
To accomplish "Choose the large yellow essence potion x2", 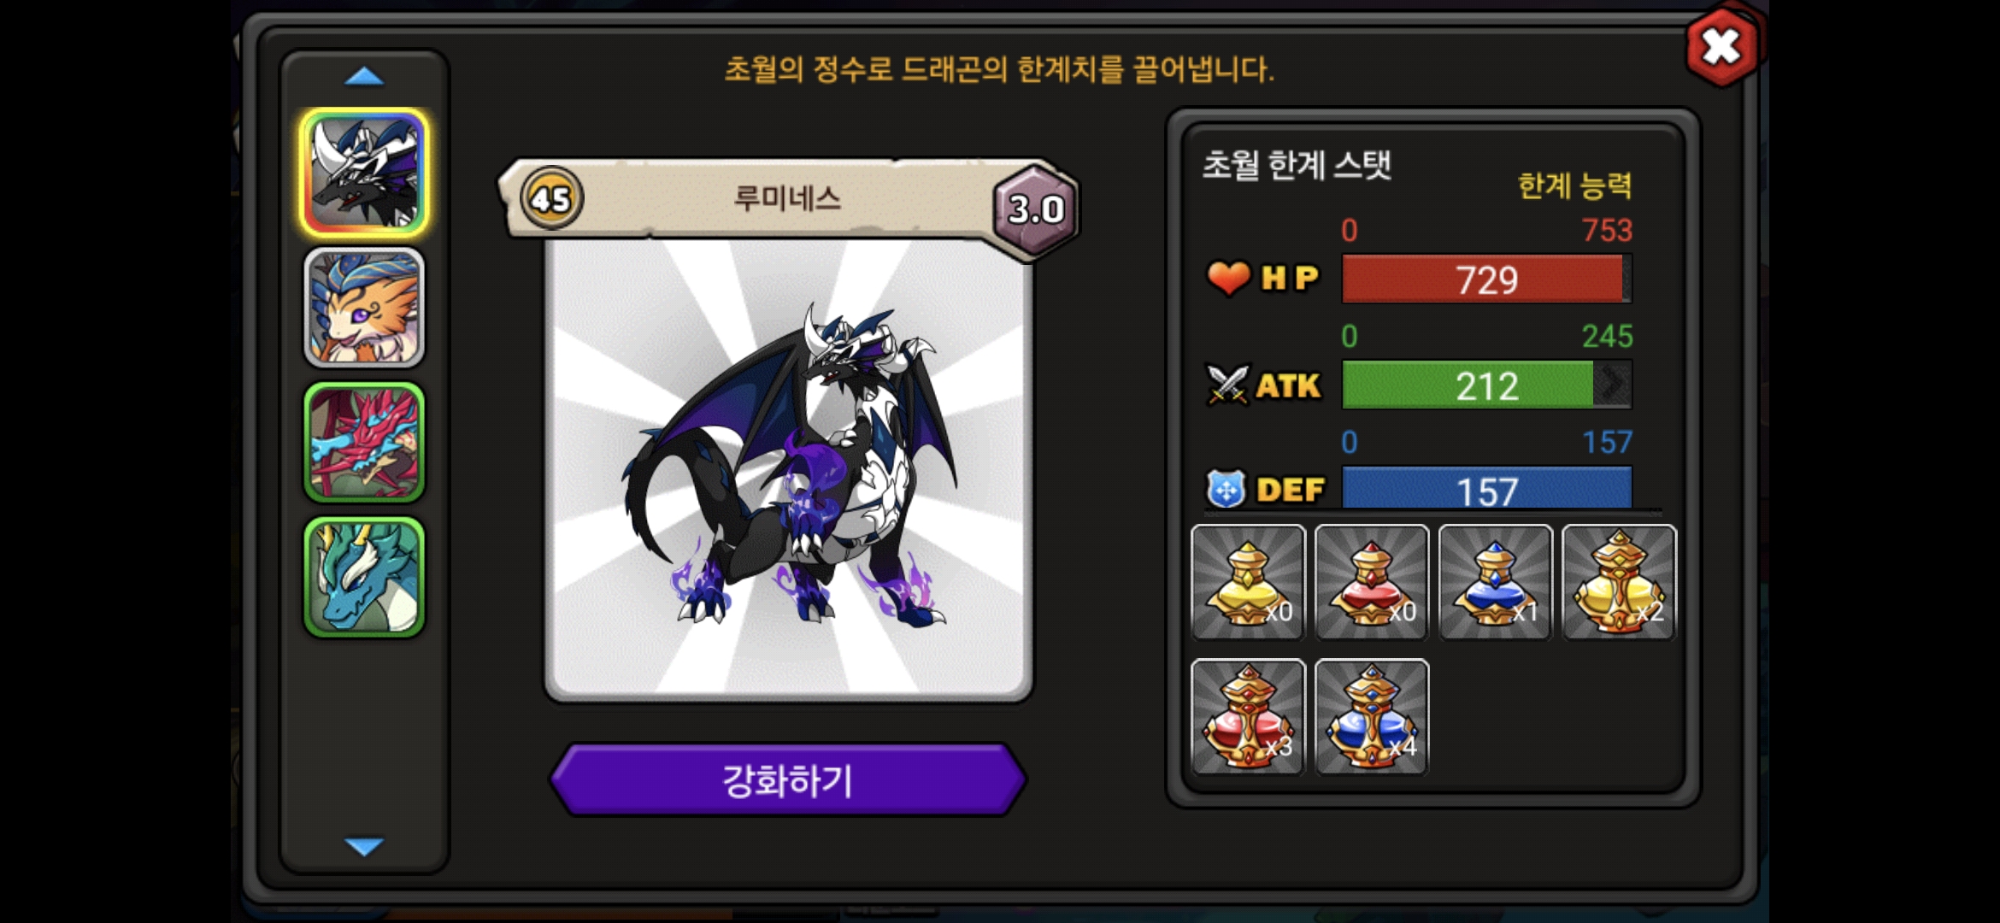I will (x=1619, y=583).
